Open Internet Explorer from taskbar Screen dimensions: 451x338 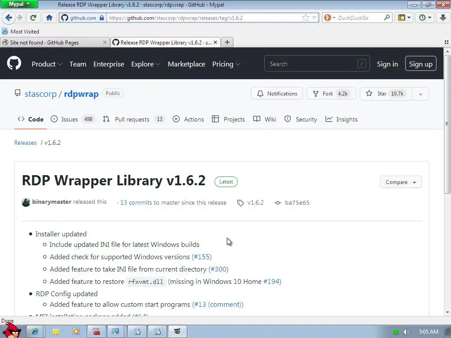click(35, 332)
